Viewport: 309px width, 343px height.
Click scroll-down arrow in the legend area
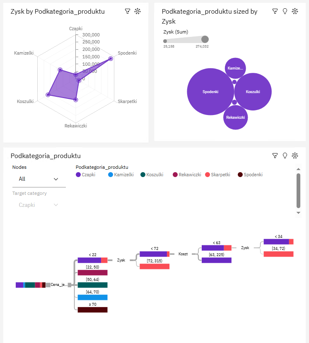tap(298, 213)
